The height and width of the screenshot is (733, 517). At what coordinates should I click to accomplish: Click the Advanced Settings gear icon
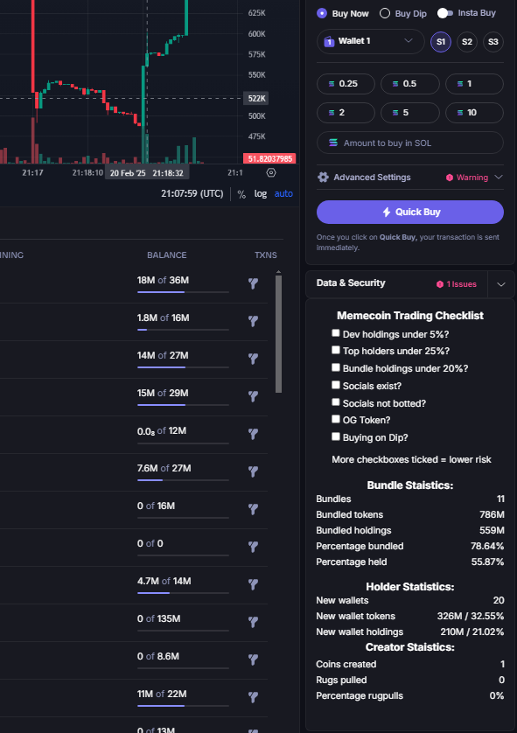pos(323,178)
